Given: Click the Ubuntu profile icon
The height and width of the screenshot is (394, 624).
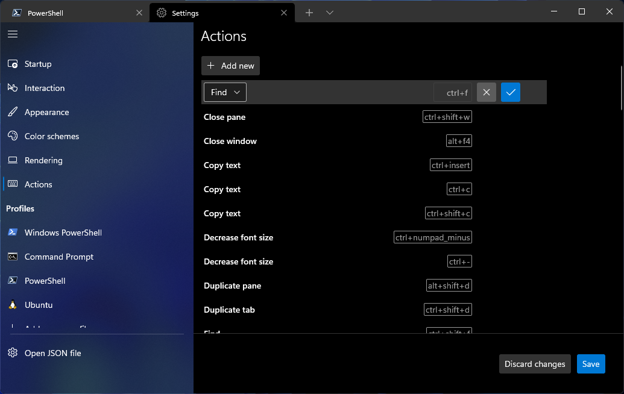Looking at the screenshot, I should click(13, 305).
